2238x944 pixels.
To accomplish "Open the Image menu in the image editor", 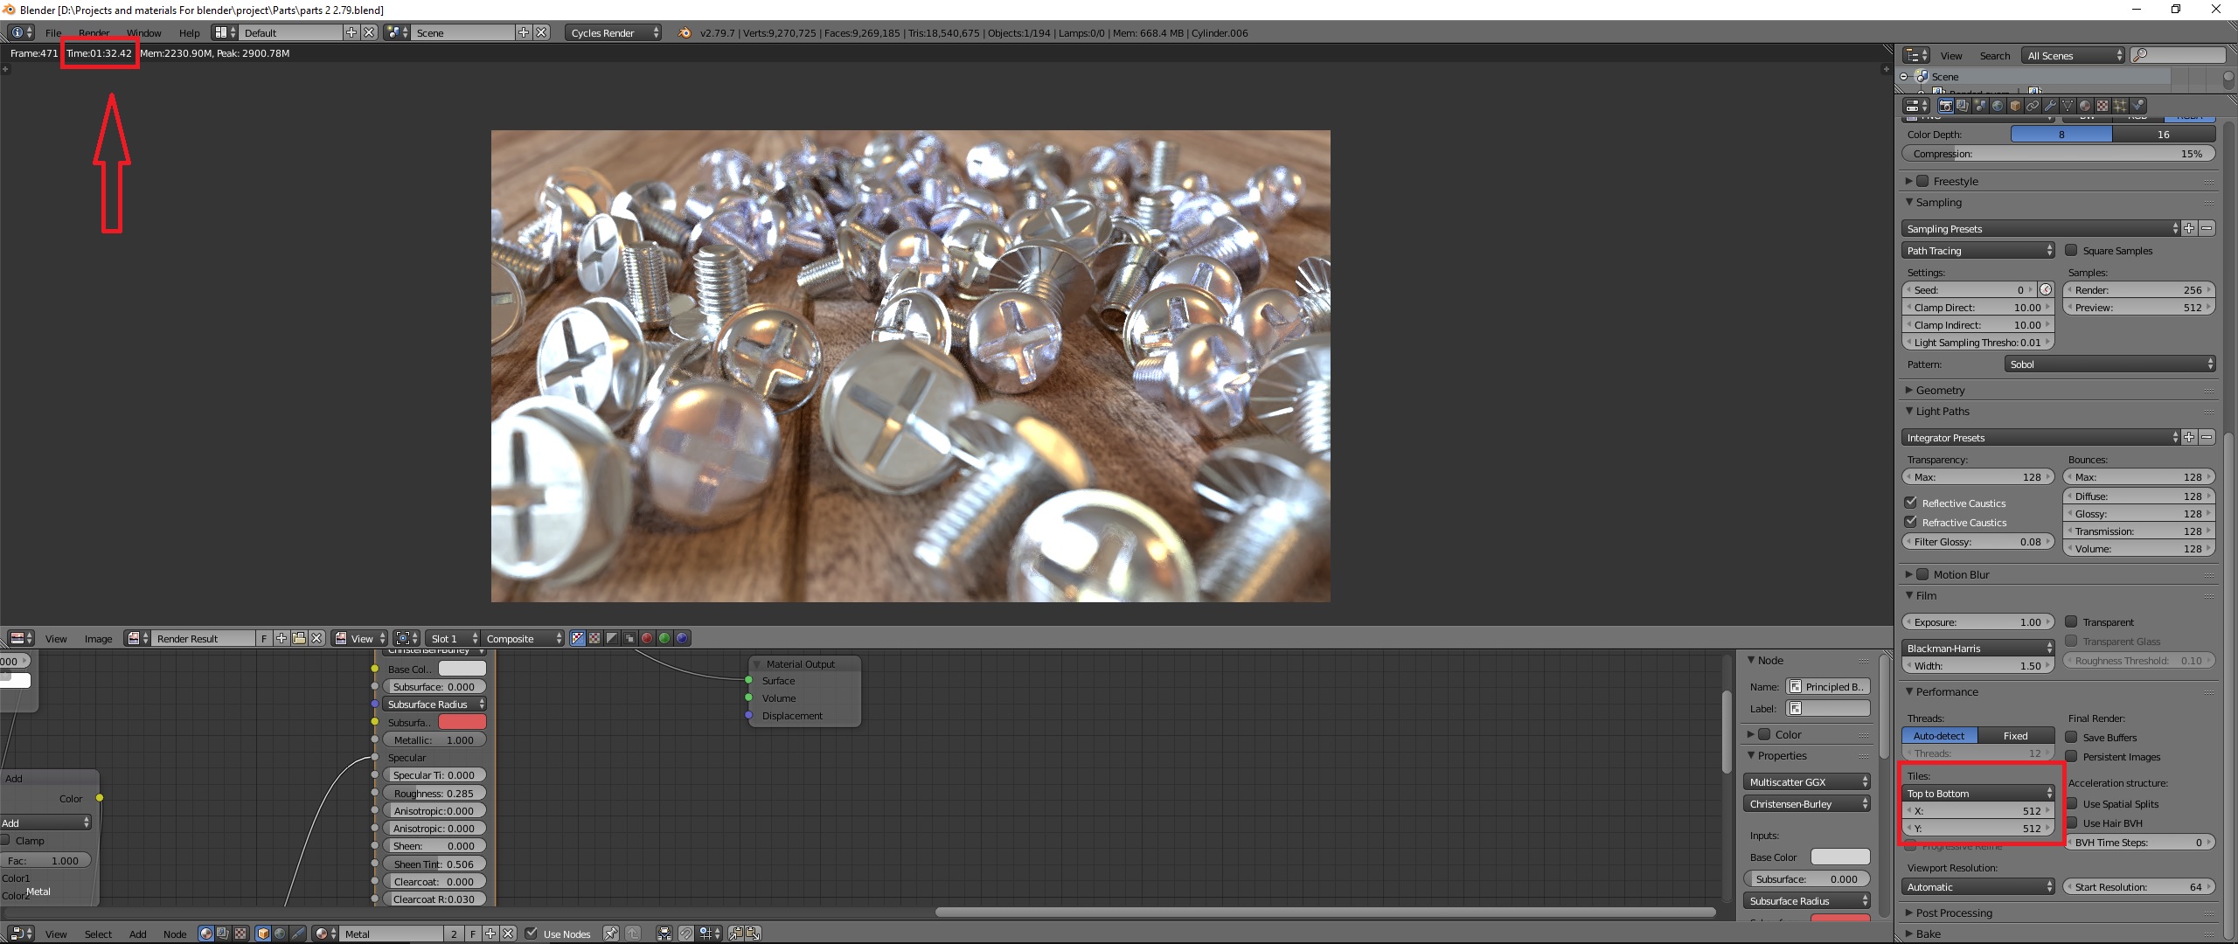I will coord(98,638).
